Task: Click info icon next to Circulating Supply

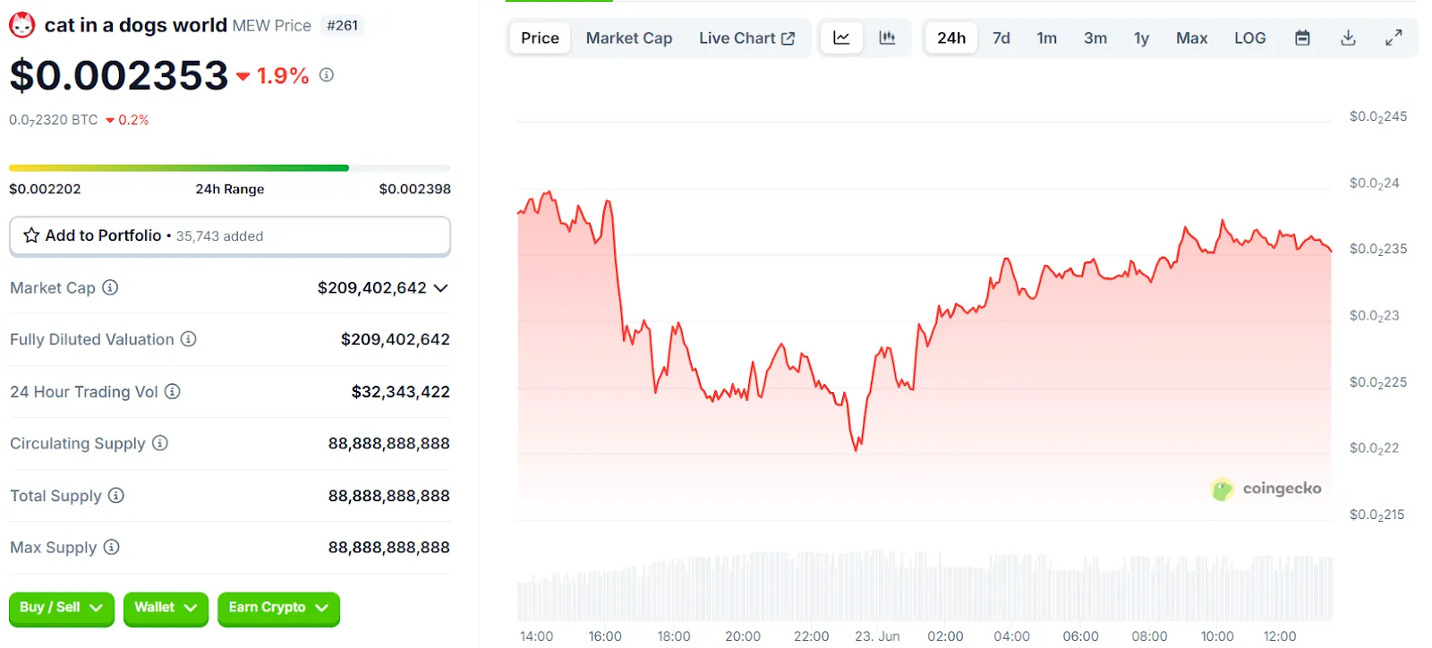Action: pyautogui.click(x=160, y=443)
